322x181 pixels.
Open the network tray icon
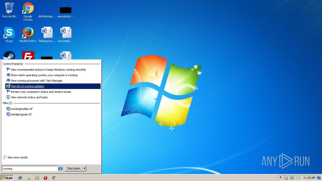pos(292,178)
